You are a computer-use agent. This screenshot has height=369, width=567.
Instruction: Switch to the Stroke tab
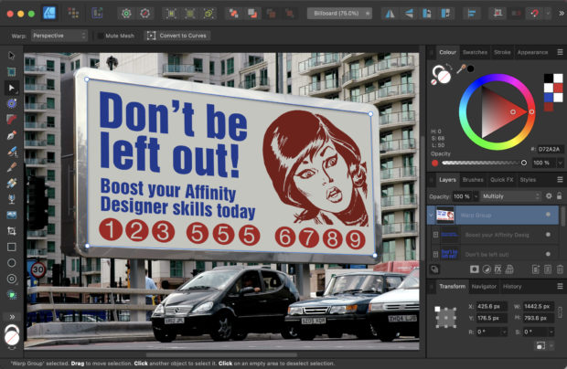point(502,52)
